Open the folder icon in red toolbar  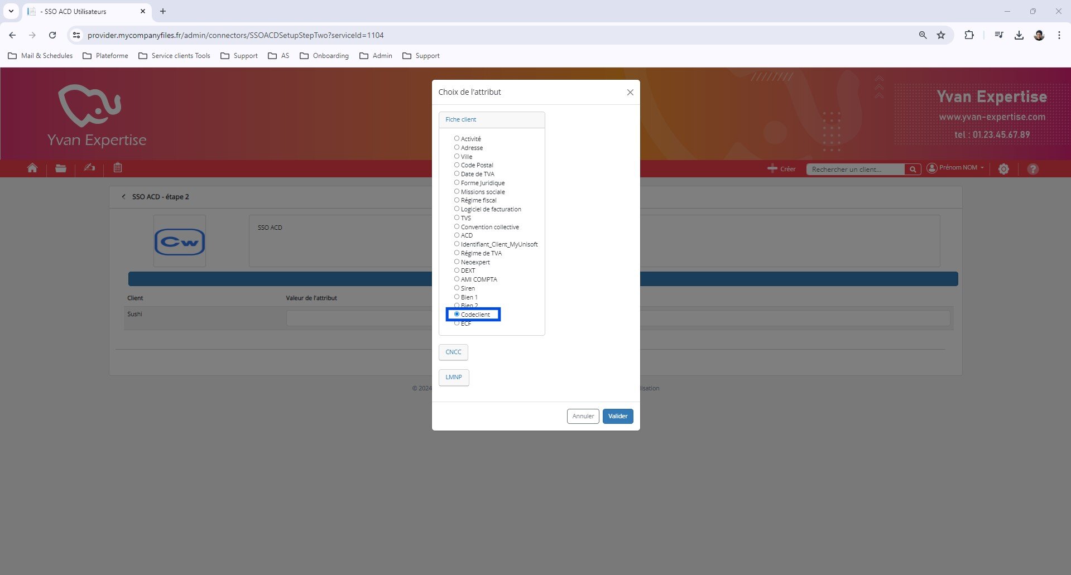61,168
